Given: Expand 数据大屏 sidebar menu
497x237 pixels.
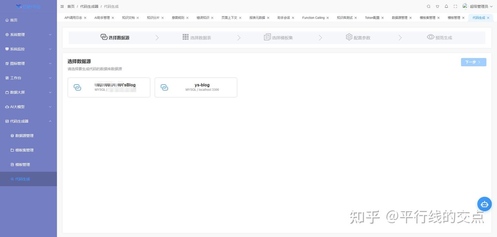Looking at the screenshot, I should [28, 92].
